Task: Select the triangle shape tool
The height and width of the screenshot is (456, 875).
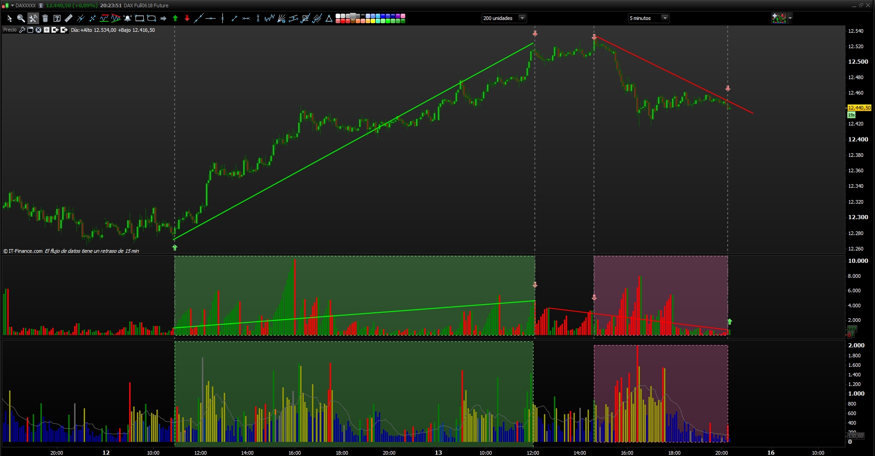Action: pos(329,18)
